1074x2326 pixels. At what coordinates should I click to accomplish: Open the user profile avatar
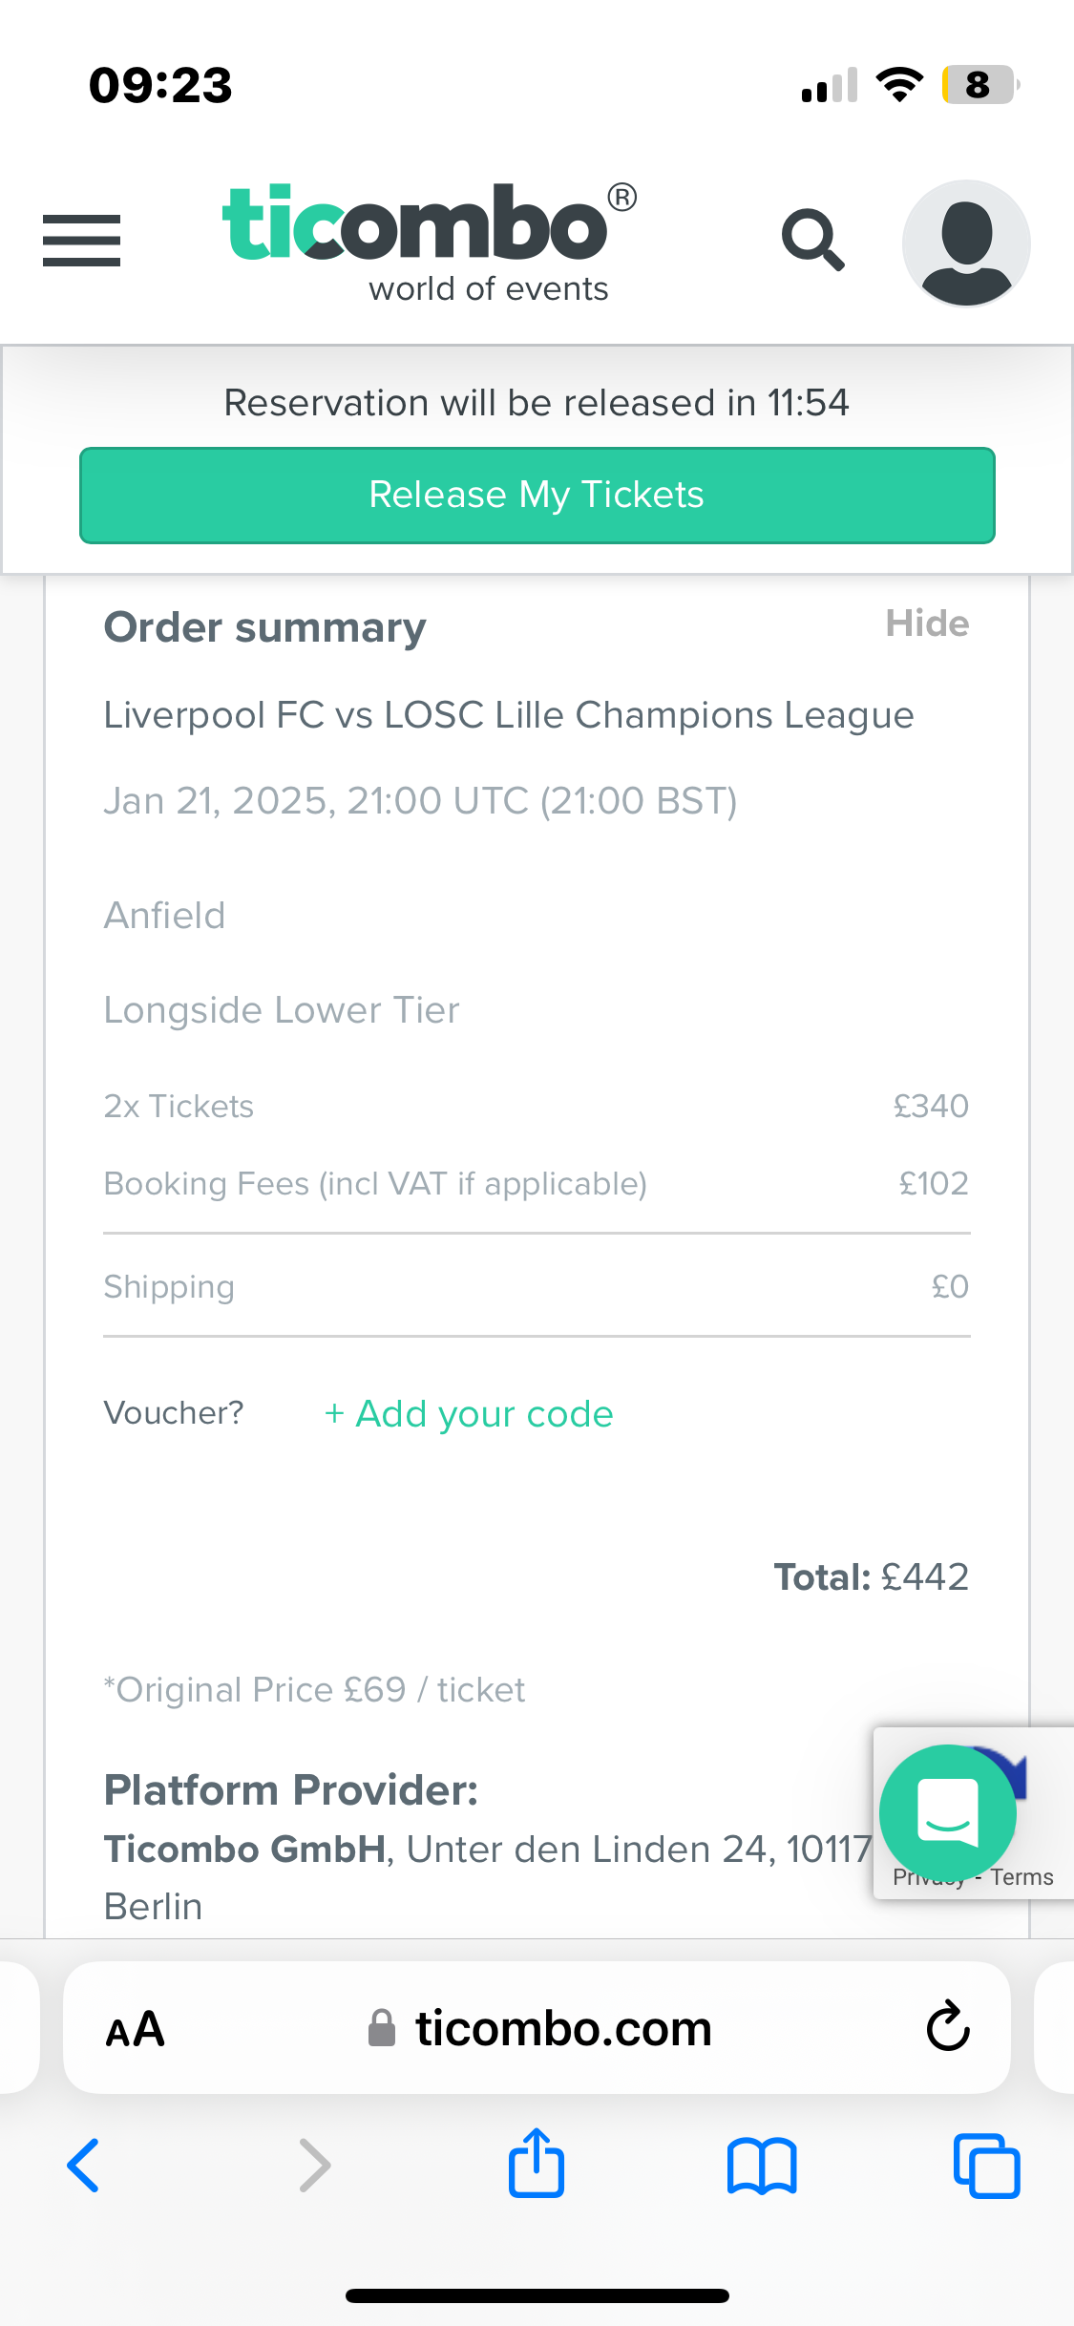point(966,243)
